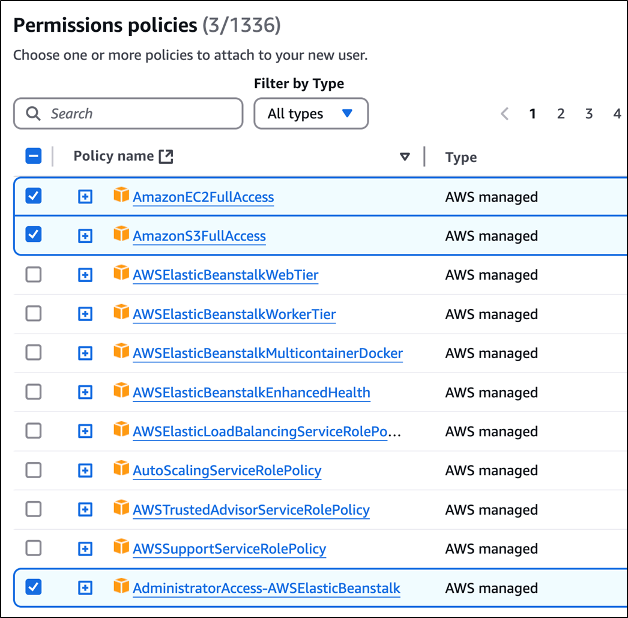Open the AWSElasticBeanstalkMulticontainerDocker link

point(268,353)
